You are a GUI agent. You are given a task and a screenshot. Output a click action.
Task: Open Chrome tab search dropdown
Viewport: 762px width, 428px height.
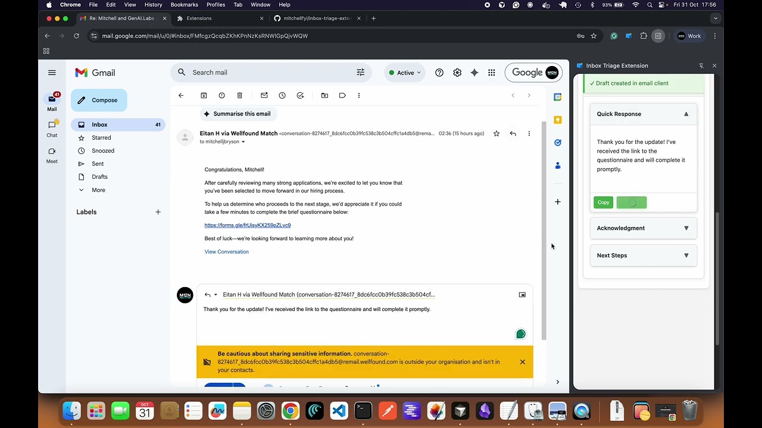point(716,18)
